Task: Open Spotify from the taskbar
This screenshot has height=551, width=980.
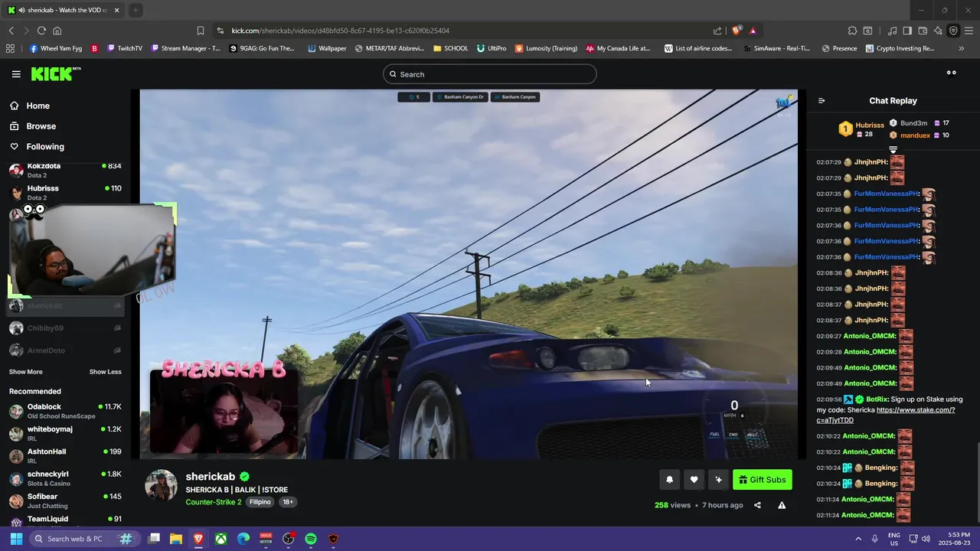Action: click(x=311, y=539)
